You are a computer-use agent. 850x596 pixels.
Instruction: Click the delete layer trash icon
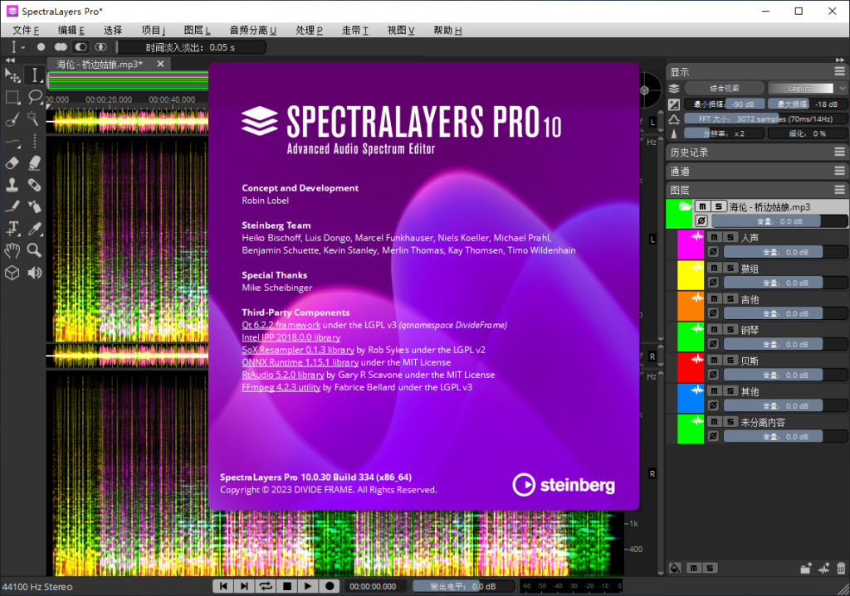click(841, 568)
